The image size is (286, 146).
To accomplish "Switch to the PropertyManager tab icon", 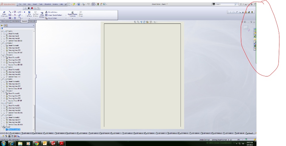I will pos(6,26).
